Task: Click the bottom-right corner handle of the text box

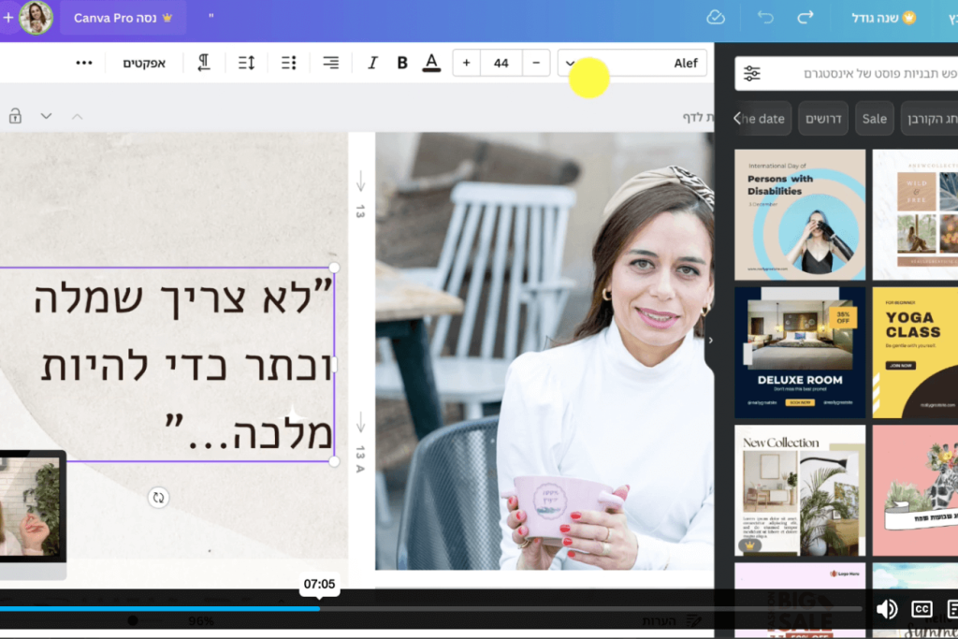Action: click(334, 462)
